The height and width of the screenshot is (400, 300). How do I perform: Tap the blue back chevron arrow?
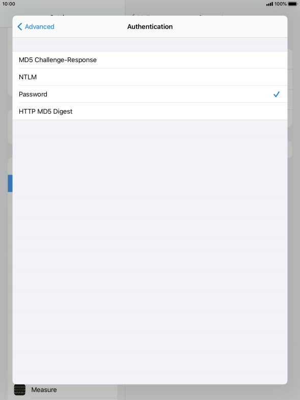[20, 26]
